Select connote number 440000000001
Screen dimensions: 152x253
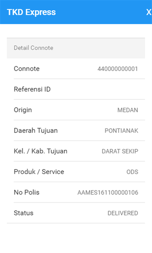click(118, 69)
